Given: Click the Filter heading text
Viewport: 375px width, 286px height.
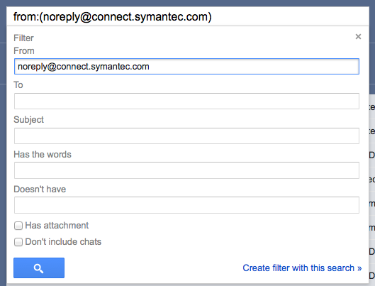Looking at the screenshot, I should pyautogui.click(x=23, y=38).
